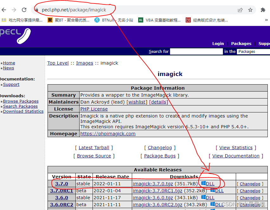Click the Windows DLL icon for 3.7.0RC1

coord(213,190)
